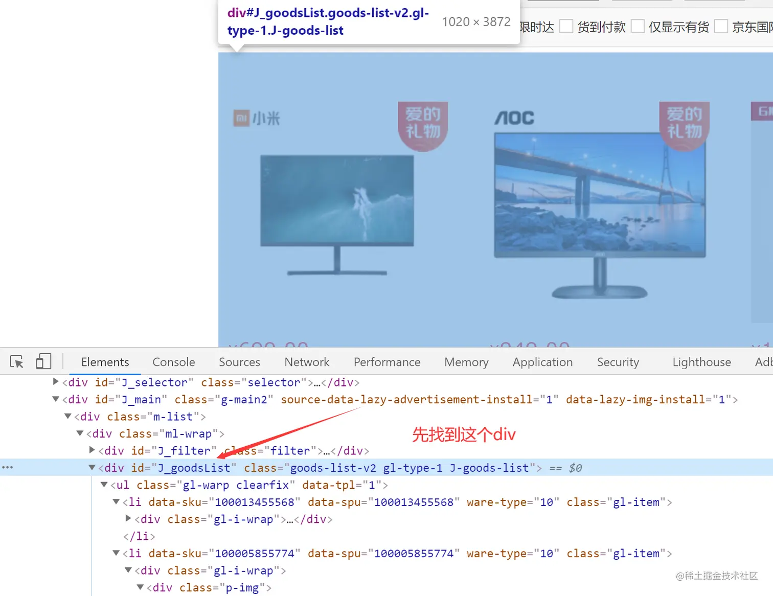Open the Application tab

tap(542, 362)
